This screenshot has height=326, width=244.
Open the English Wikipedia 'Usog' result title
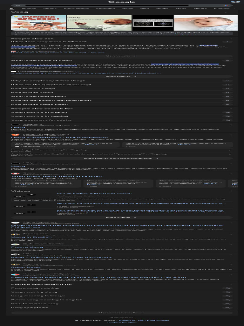coord(18,127)
